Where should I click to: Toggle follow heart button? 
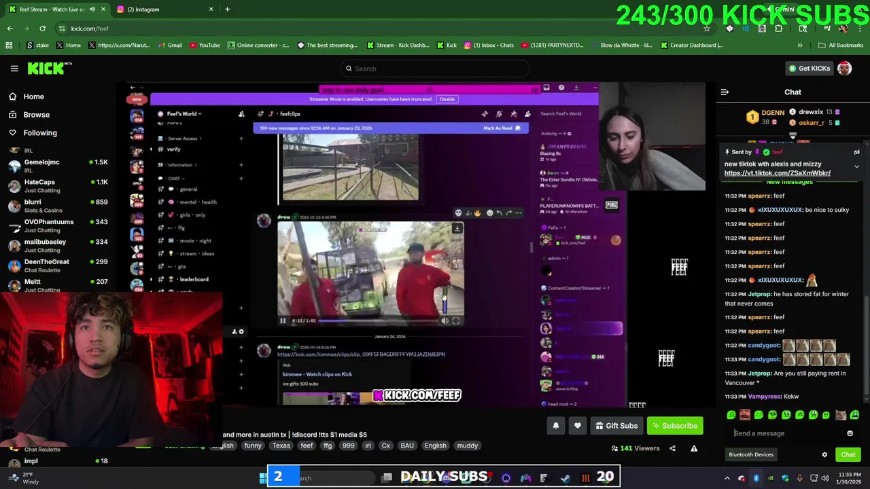click(578, 426)
